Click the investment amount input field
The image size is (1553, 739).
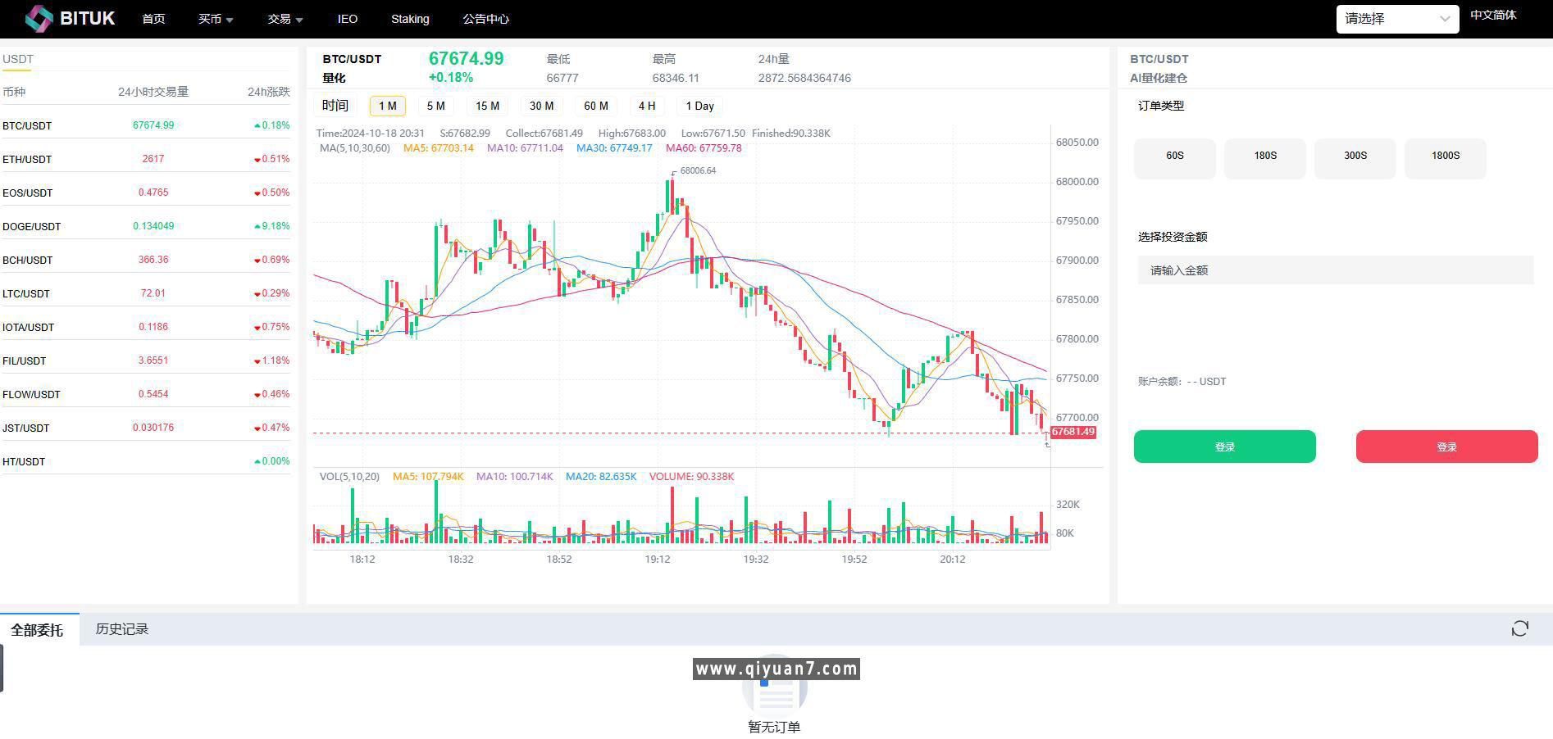click(1335, 270)
